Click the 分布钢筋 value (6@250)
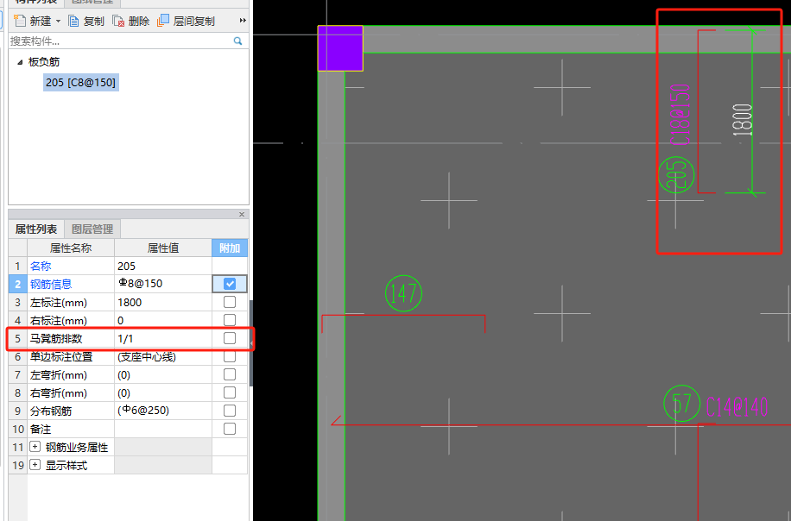 point(163,411)
